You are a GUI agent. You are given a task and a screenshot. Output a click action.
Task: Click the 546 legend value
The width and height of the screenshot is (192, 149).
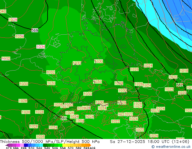pos(55,148)
